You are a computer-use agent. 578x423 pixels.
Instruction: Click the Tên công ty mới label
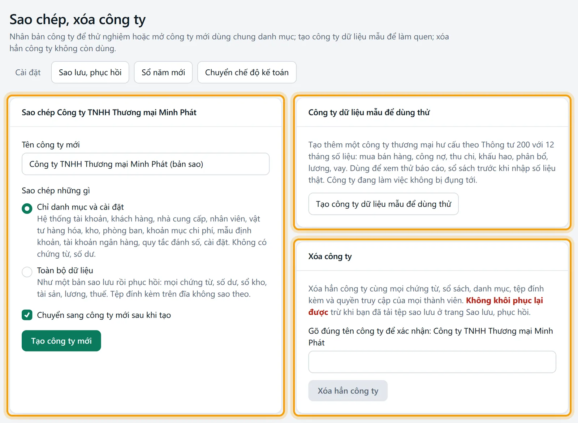[x=51, y=144]
